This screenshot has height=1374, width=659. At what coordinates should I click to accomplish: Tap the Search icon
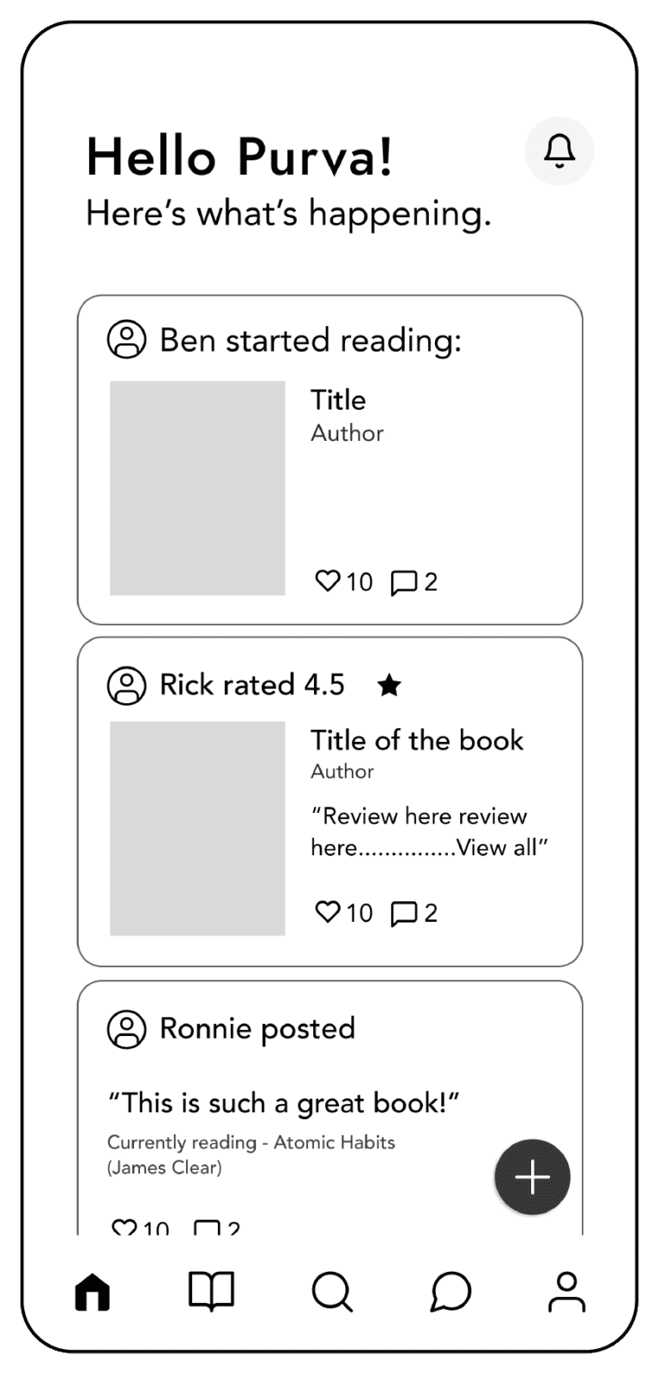pyautogui.click(x=331, y=1291)
